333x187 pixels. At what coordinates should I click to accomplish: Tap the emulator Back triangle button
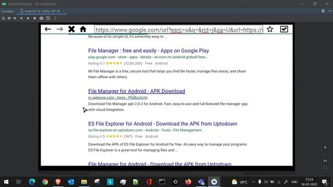(x=21, y=18)
